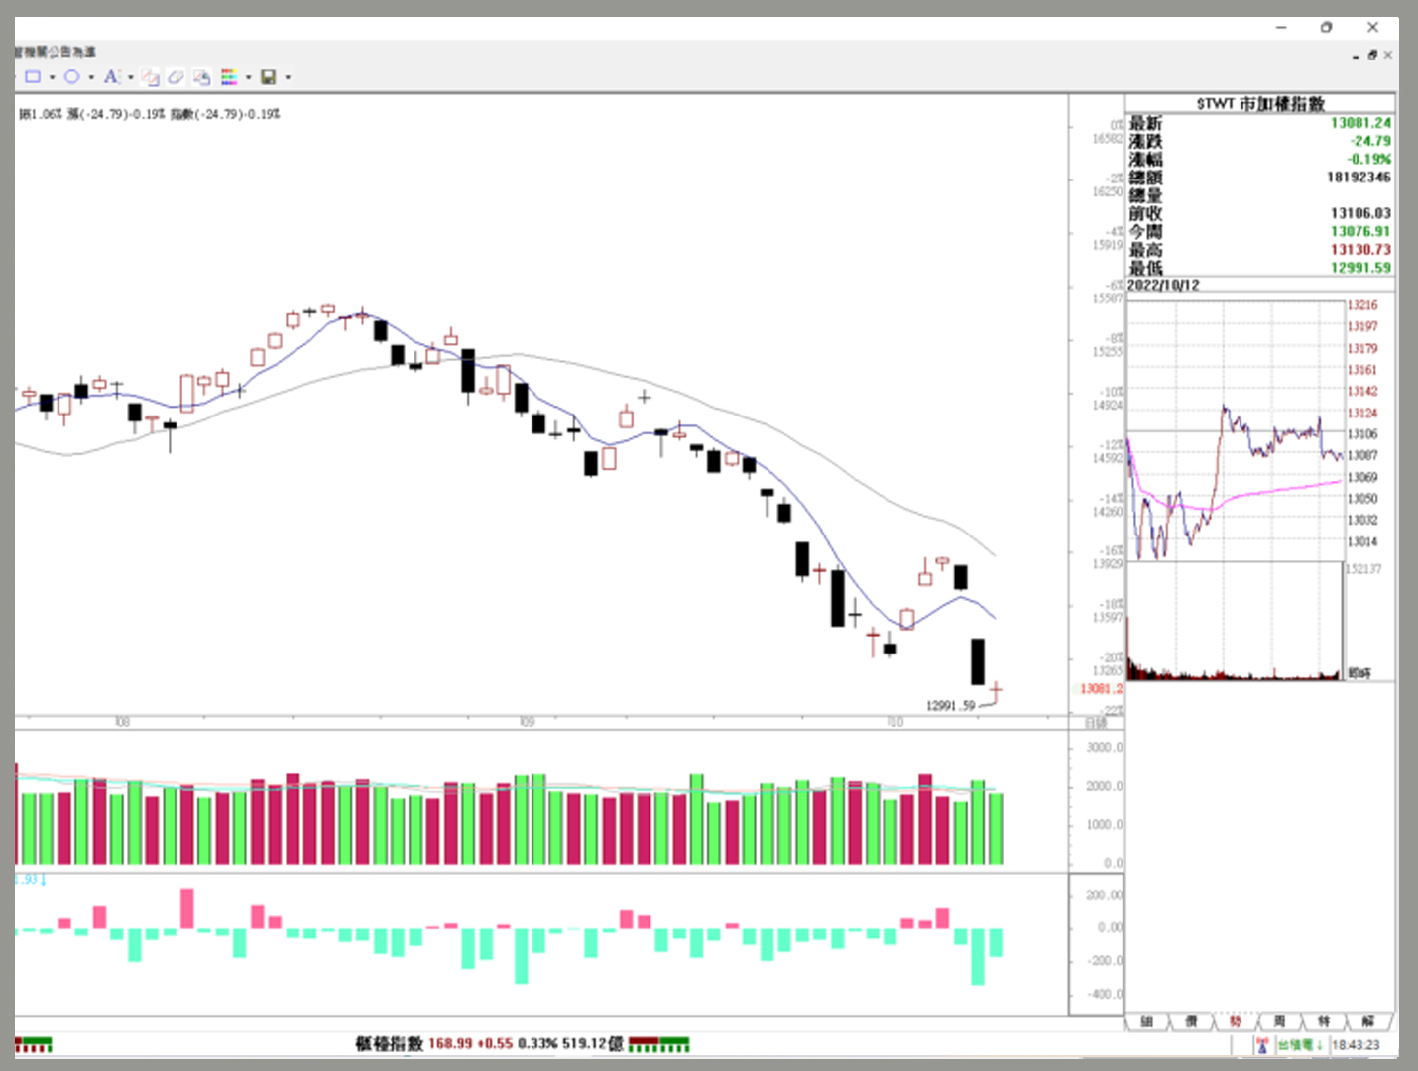Image resolution: width=1418 pixels, height=1071 pixels.
Task: Click the 前收 value 13106.03
Action: click(x=1360, y=213)
